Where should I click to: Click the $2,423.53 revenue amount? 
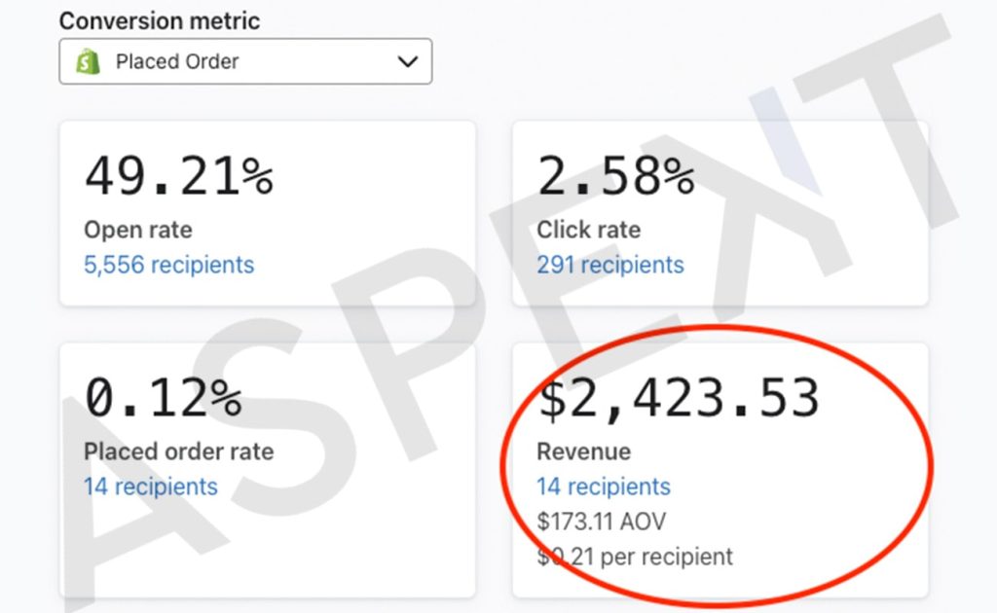click(679, 398)
